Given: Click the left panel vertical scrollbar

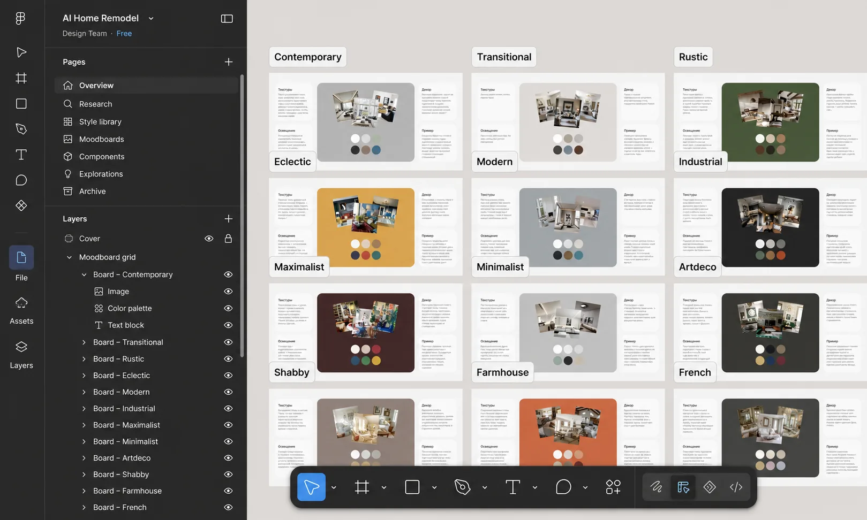Looking at the screenshot, I should tap(242, 216).
